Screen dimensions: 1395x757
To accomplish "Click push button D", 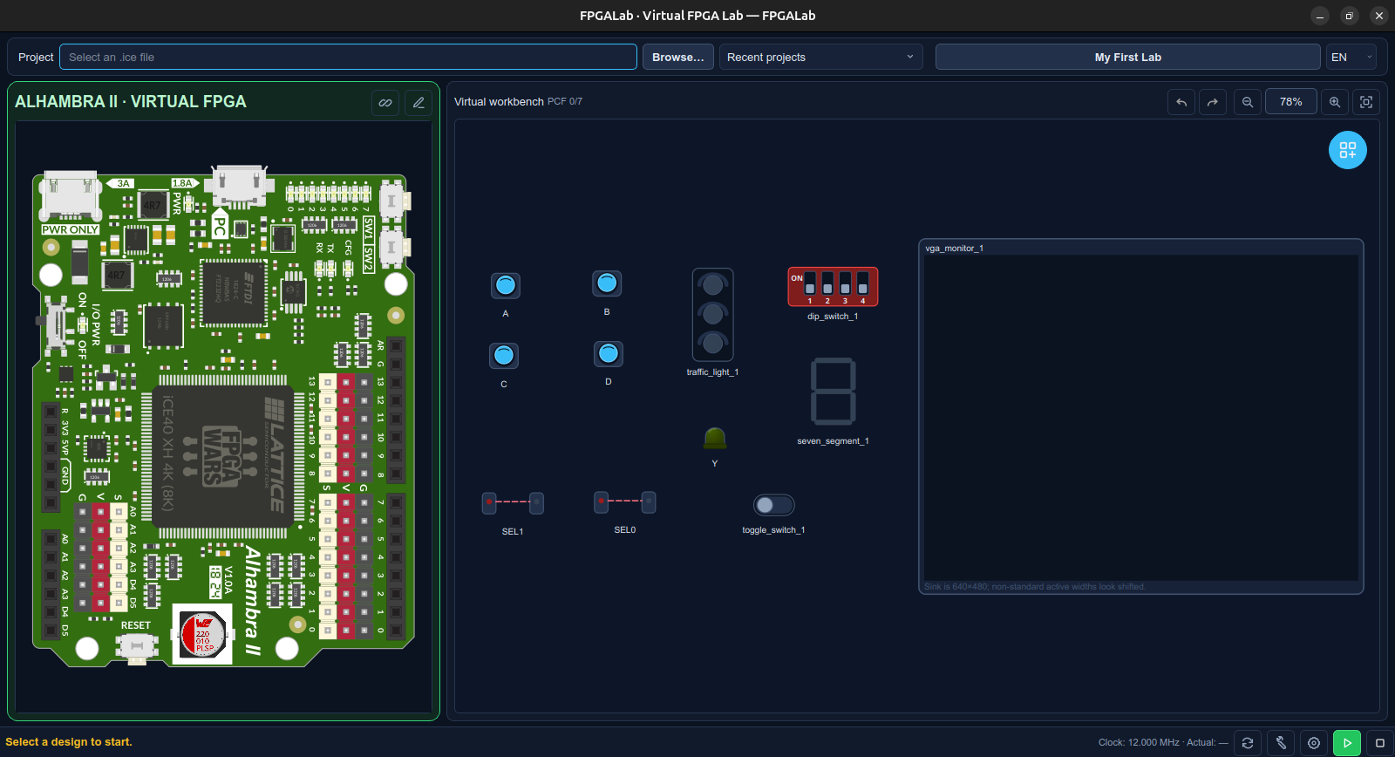I will [609, 353].
